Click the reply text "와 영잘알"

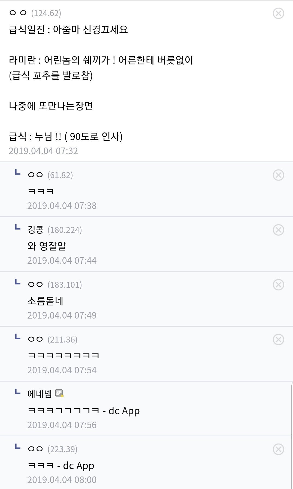[47, 246]
